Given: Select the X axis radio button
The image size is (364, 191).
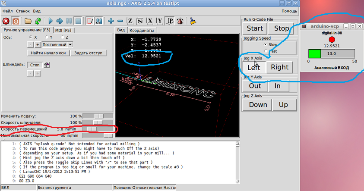Looking at the screenshot, I should [31, 37].
